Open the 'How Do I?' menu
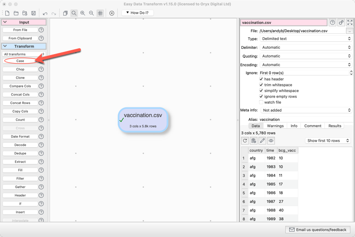355x237 pixels. 138,13
